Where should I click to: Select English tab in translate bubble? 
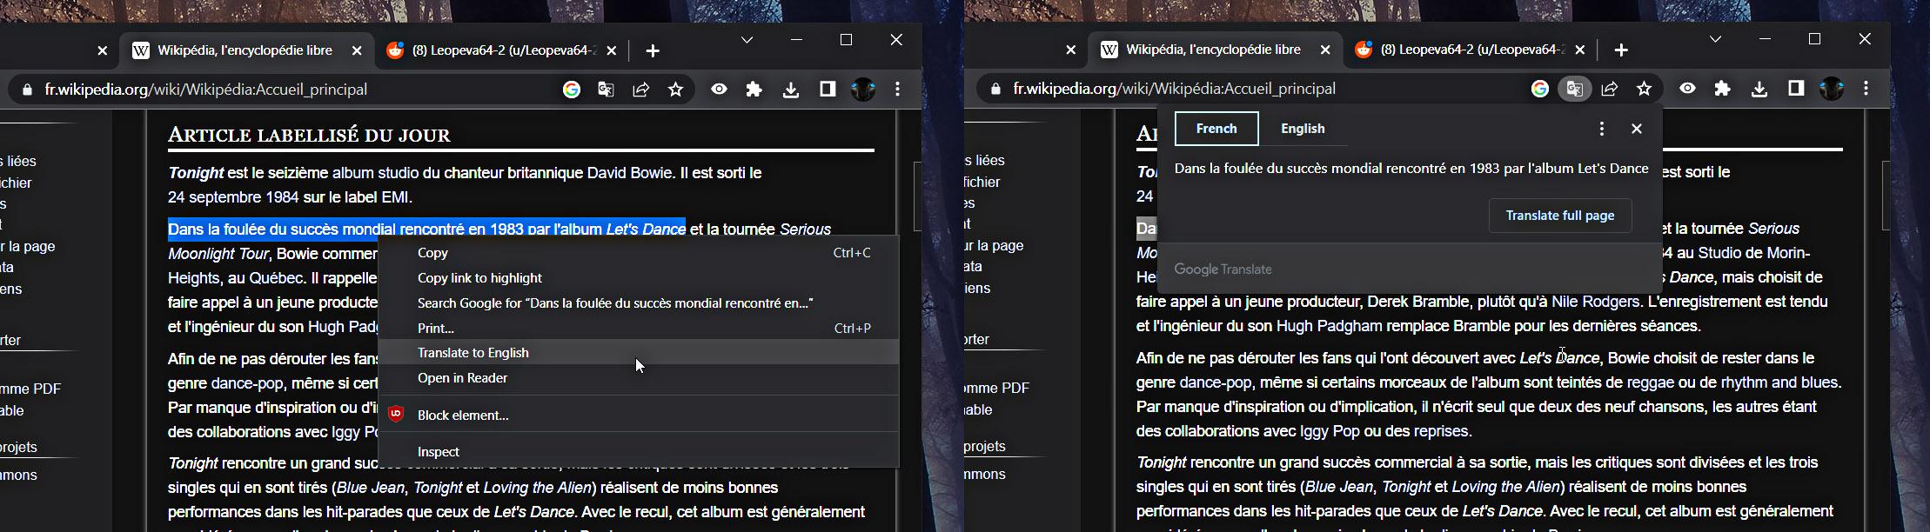[x=1303, y=129]
